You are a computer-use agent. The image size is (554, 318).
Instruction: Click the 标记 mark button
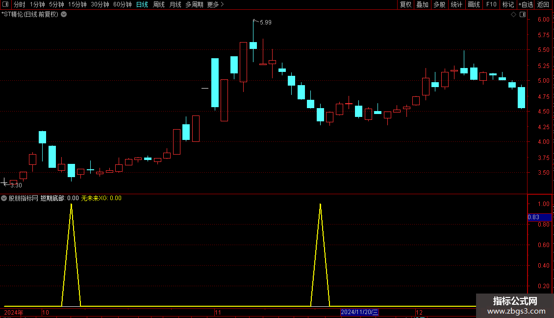tap(508, 4)
